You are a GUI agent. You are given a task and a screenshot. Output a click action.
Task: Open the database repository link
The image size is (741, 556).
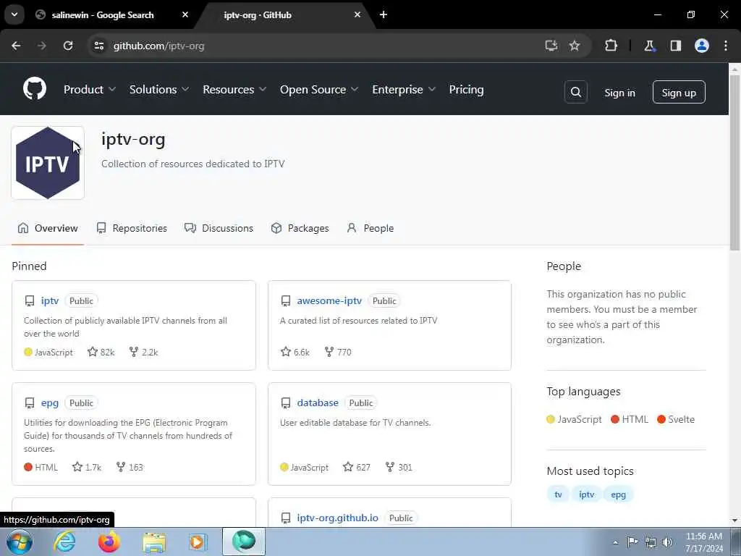pos(318,403)
